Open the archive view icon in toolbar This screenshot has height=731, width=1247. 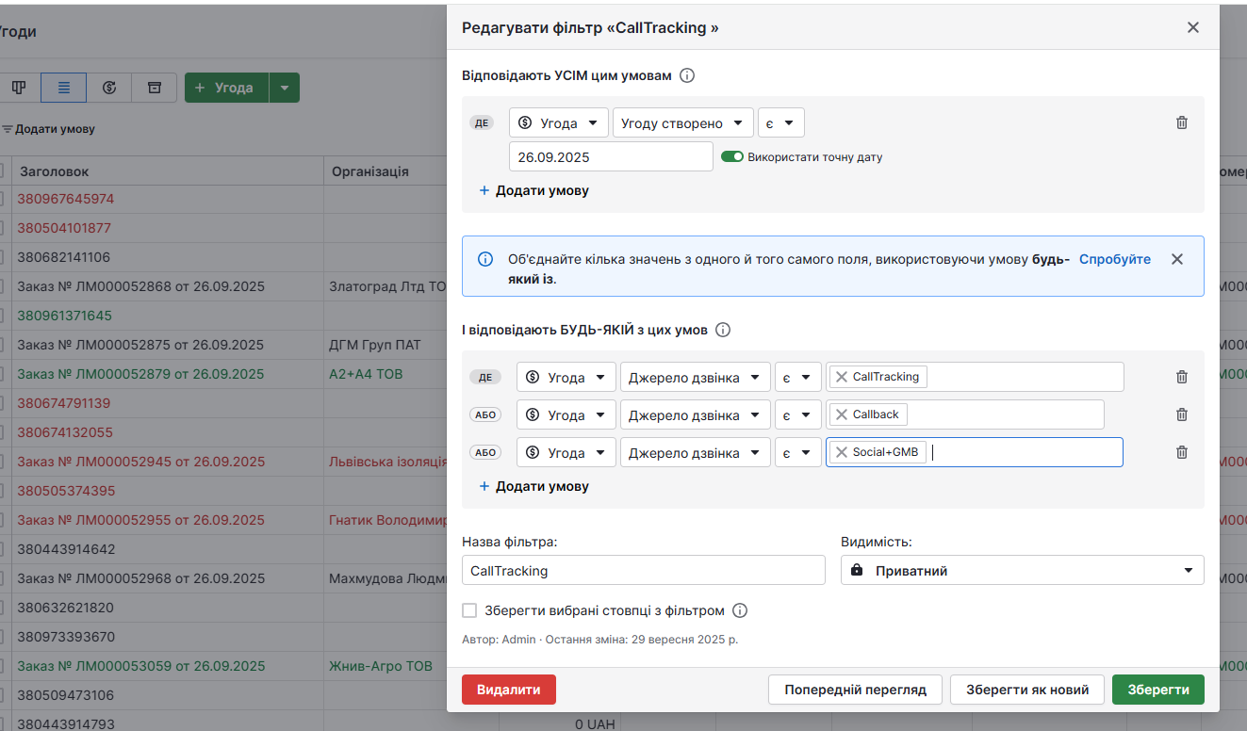tap(155, 88)
